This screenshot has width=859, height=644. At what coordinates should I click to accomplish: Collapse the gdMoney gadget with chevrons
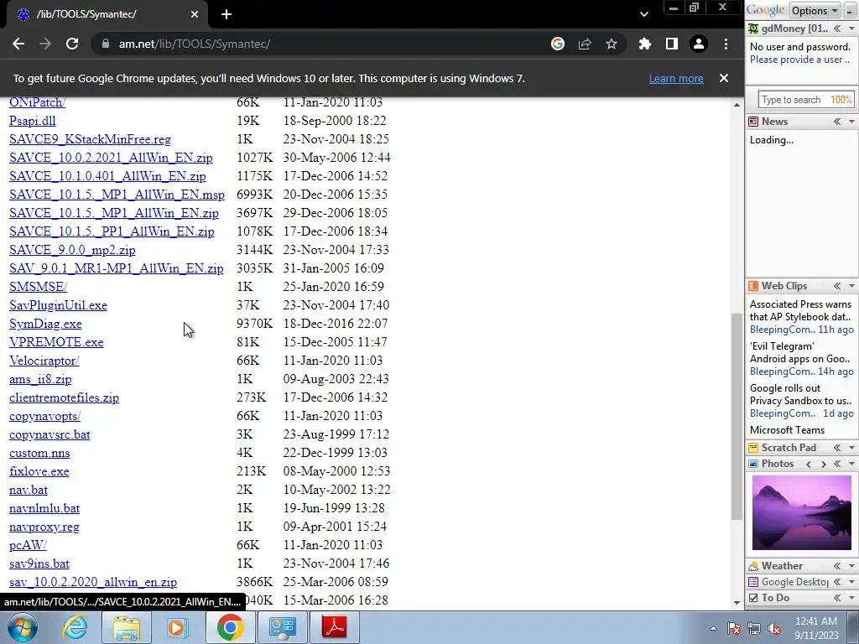[837, 29]
